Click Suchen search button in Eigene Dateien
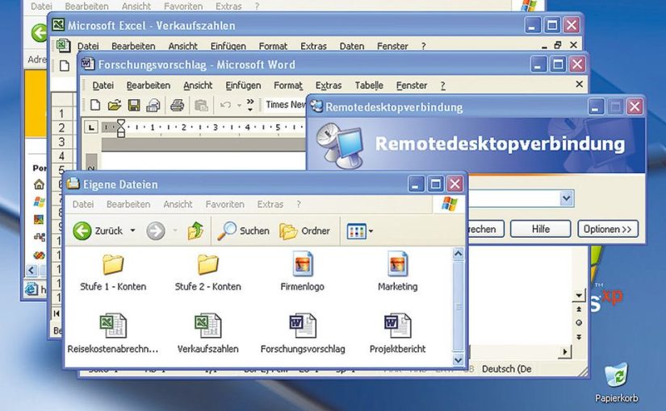Screen dimensions: 666x411 pos(243,230)
